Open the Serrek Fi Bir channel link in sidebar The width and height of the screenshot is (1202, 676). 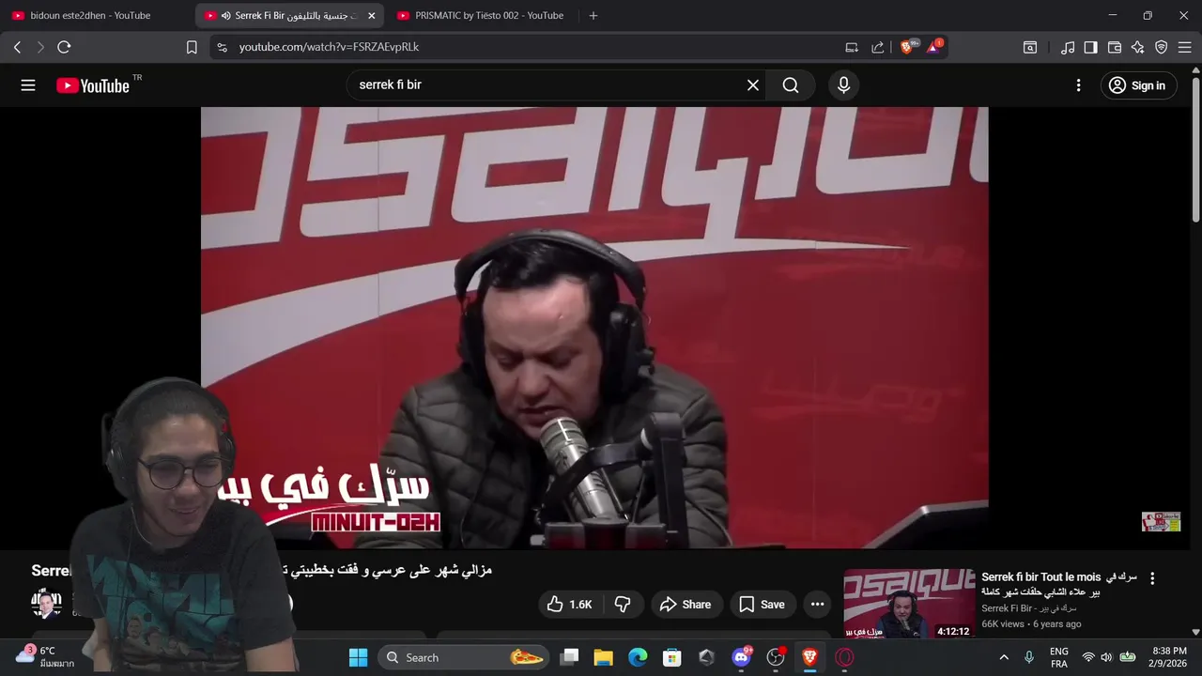pyautogui.click(x=1029, y=608)
